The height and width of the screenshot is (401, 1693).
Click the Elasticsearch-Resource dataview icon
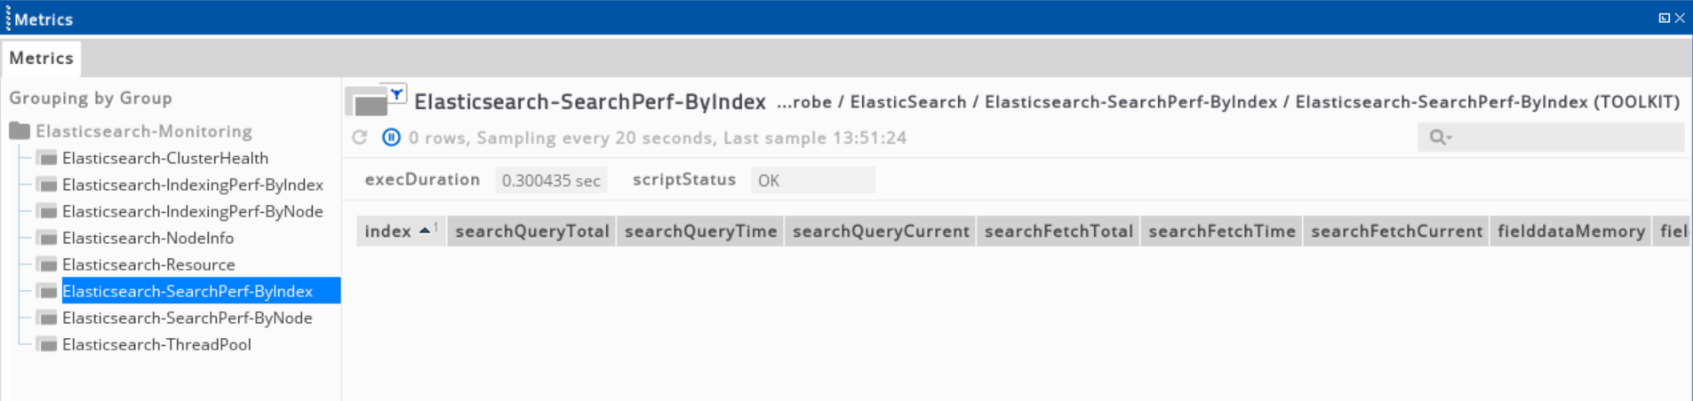48,265
